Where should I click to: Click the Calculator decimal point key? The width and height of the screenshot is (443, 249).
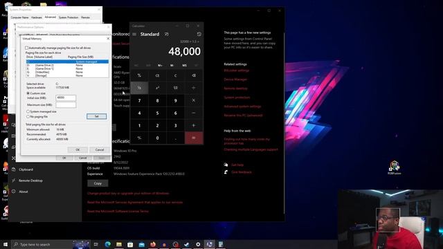175,138
